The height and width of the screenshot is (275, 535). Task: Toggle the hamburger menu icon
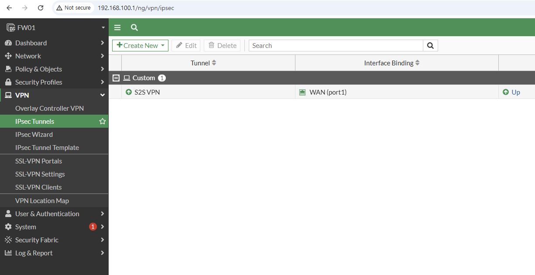(x=117, y=27)
